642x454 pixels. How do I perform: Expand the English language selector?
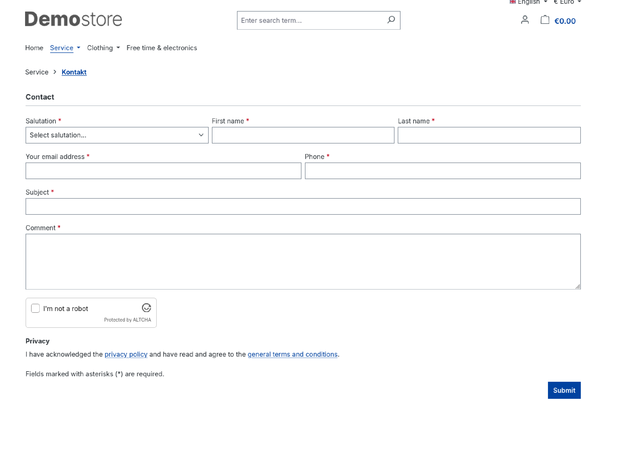pyautogui.click(x=528, y=2)
